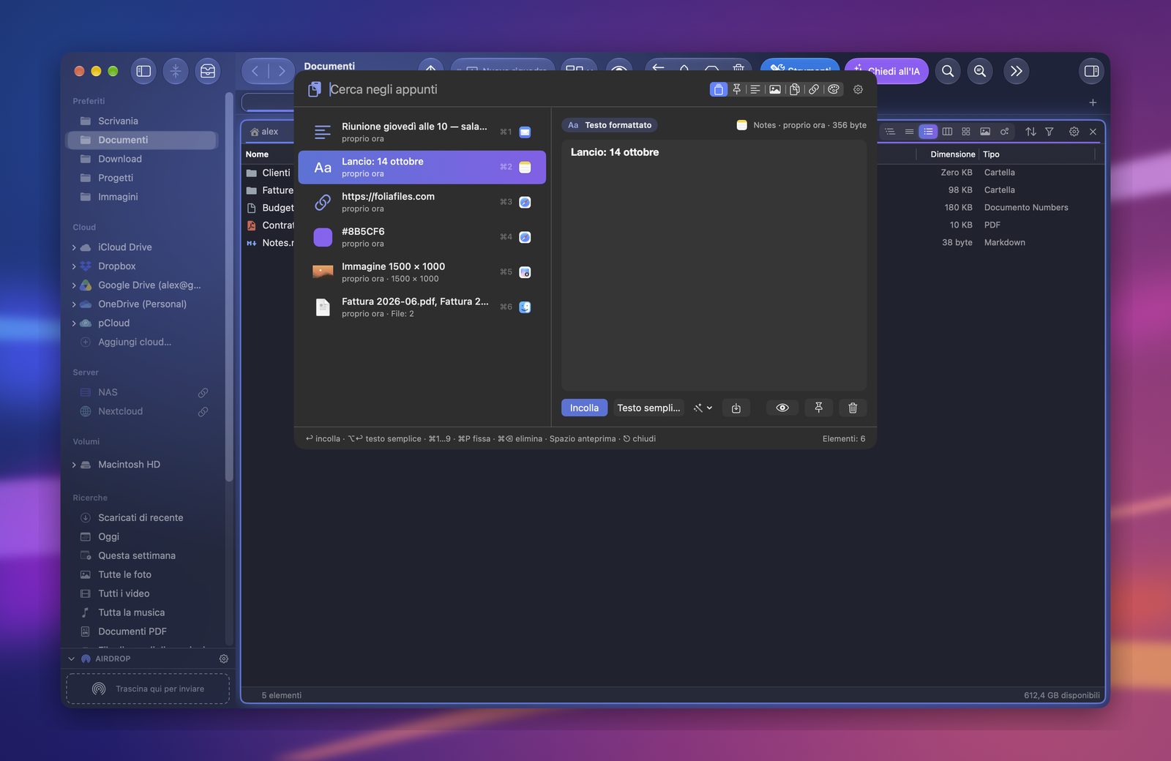Viewport: 1171px width, 761px height.
Task: Open file pane view settings gear
Action: pyautogui.click(x=1074, y=132)
